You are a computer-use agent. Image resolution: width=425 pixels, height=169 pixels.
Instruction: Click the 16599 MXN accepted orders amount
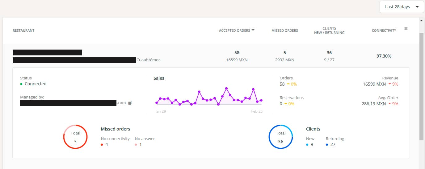(237, 60)
